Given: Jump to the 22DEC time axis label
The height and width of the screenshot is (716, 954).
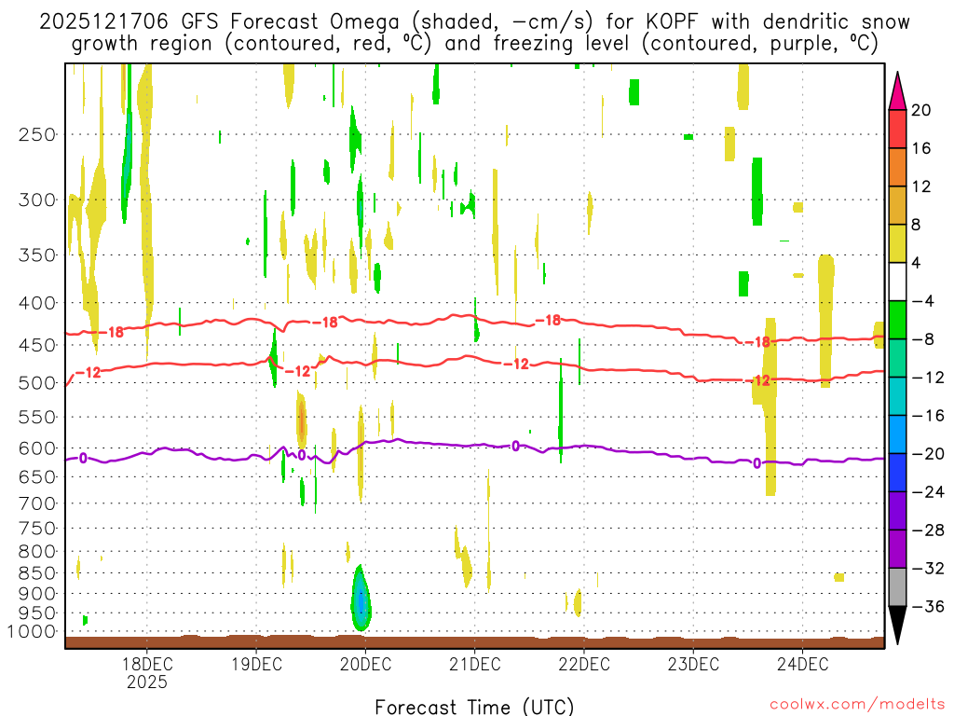Looking at the screenshot, I should (x=583, y=665).
